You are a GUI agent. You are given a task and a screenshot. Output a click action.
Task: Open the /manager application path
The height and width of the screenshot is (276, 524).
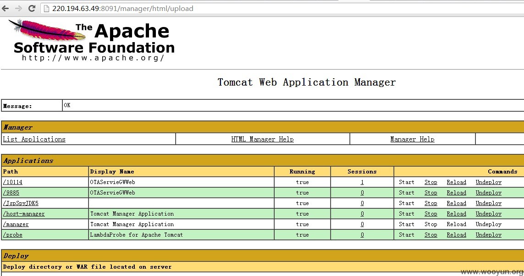tap(16, 224)
